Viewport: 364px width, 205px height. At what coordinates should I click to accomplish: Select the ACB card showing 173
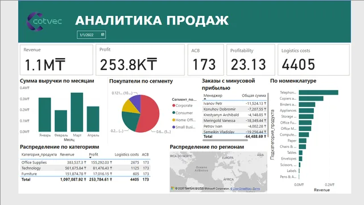pos(206,60)
